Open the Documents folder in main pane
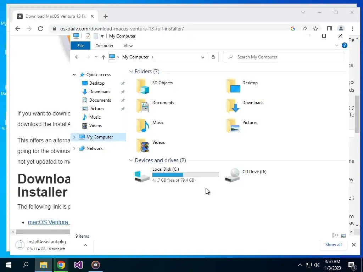The height and width of the screenshot is (272, 363). (x=143, y=106)
